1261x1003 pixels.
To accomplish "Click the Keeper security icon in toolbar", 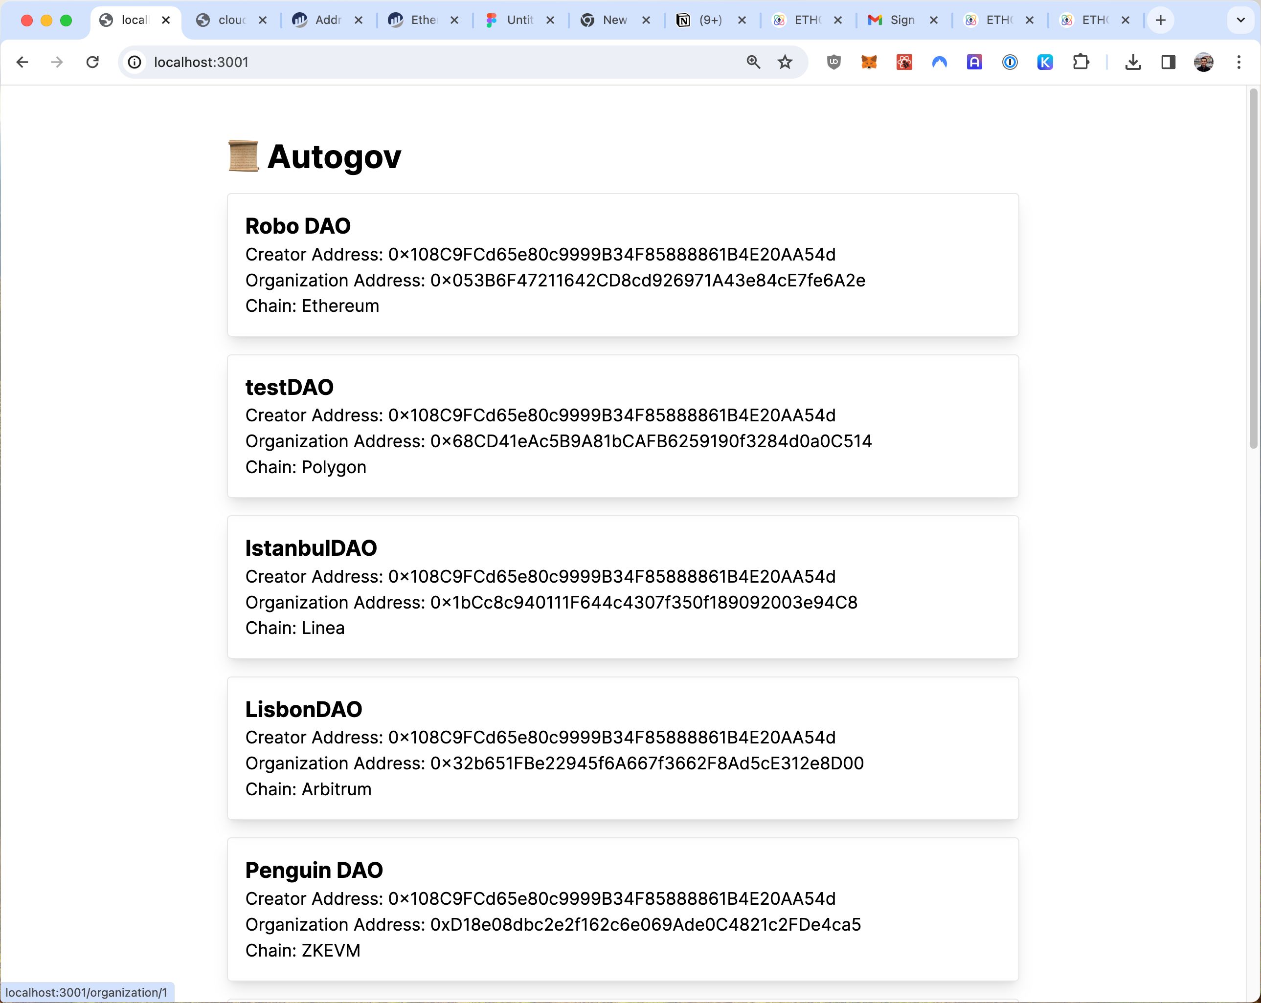I will [x=1044, y=62].
